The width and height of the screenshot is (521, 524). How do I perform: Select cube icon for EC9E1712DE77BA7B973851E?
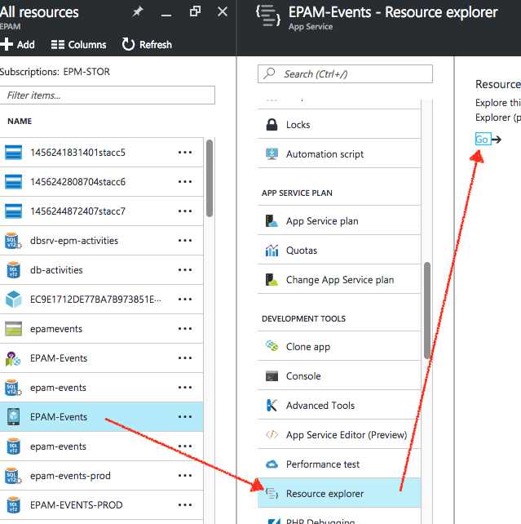click(13, 299)
